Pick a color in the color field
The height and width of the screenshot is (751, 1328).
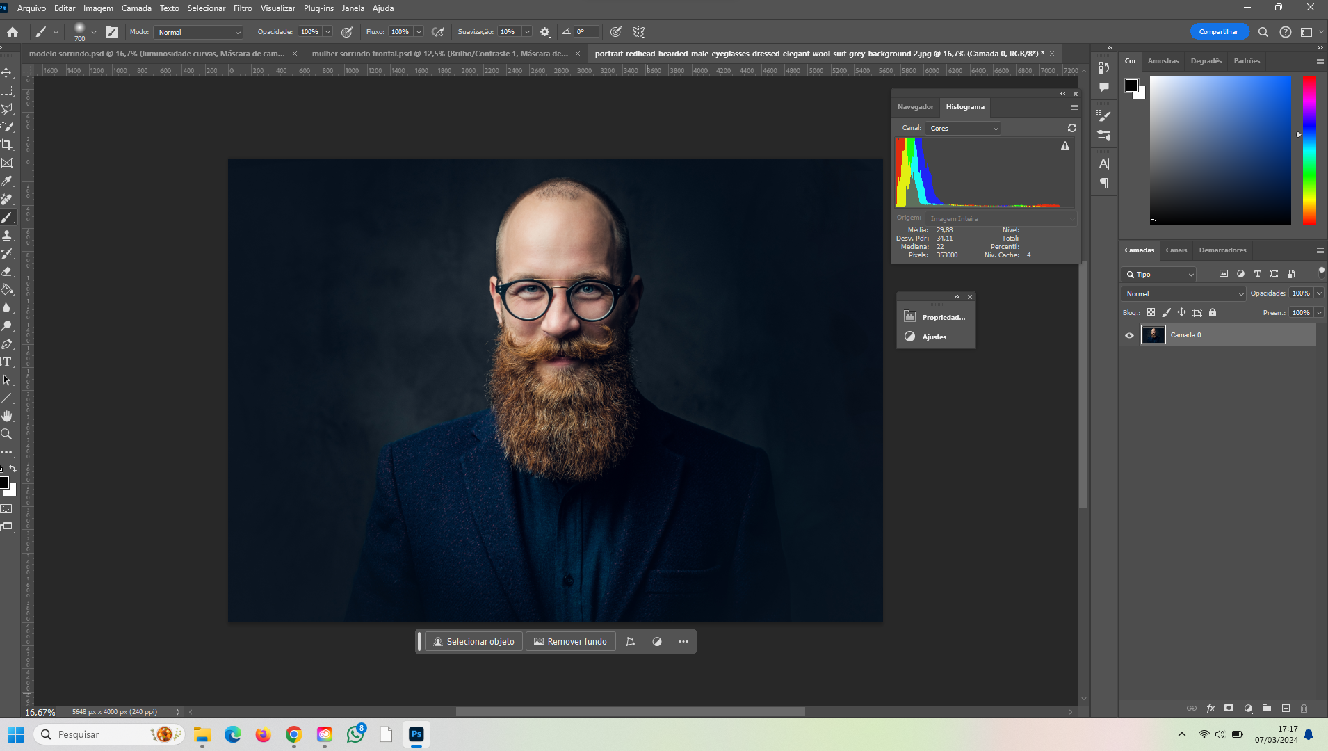point(1220,151)
